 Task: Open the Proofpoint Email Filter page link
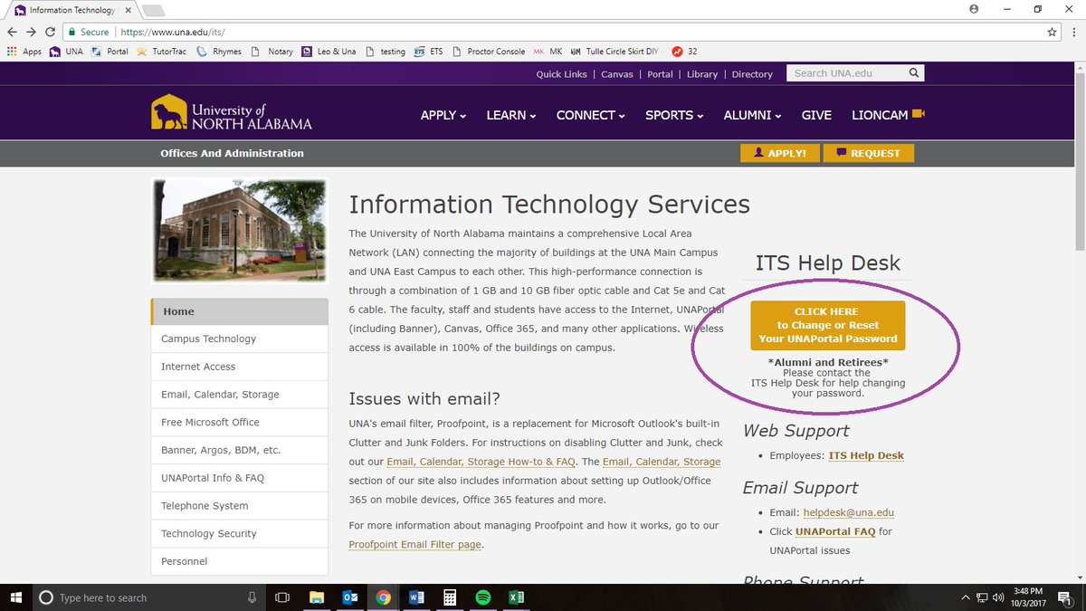click(x=414, y=545)
